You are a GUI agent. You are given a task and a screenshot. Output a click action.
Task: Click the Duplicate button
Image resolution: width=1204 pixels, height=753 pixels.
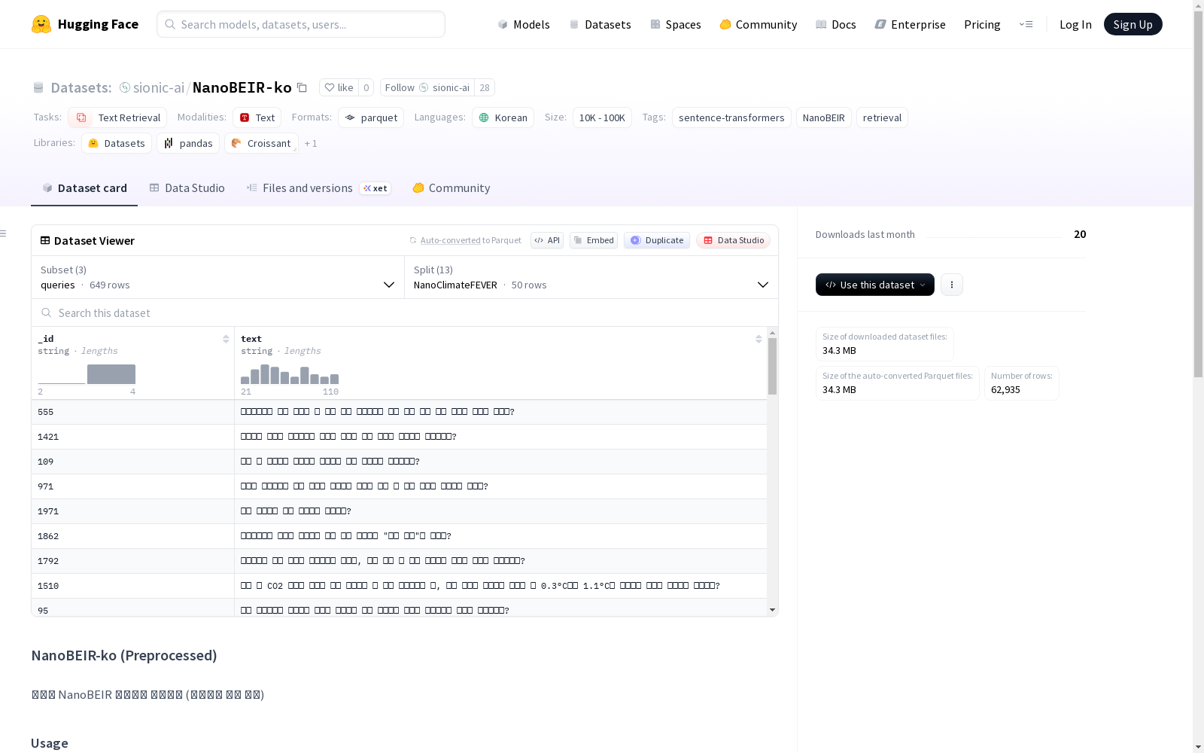(x=657, y=240)
